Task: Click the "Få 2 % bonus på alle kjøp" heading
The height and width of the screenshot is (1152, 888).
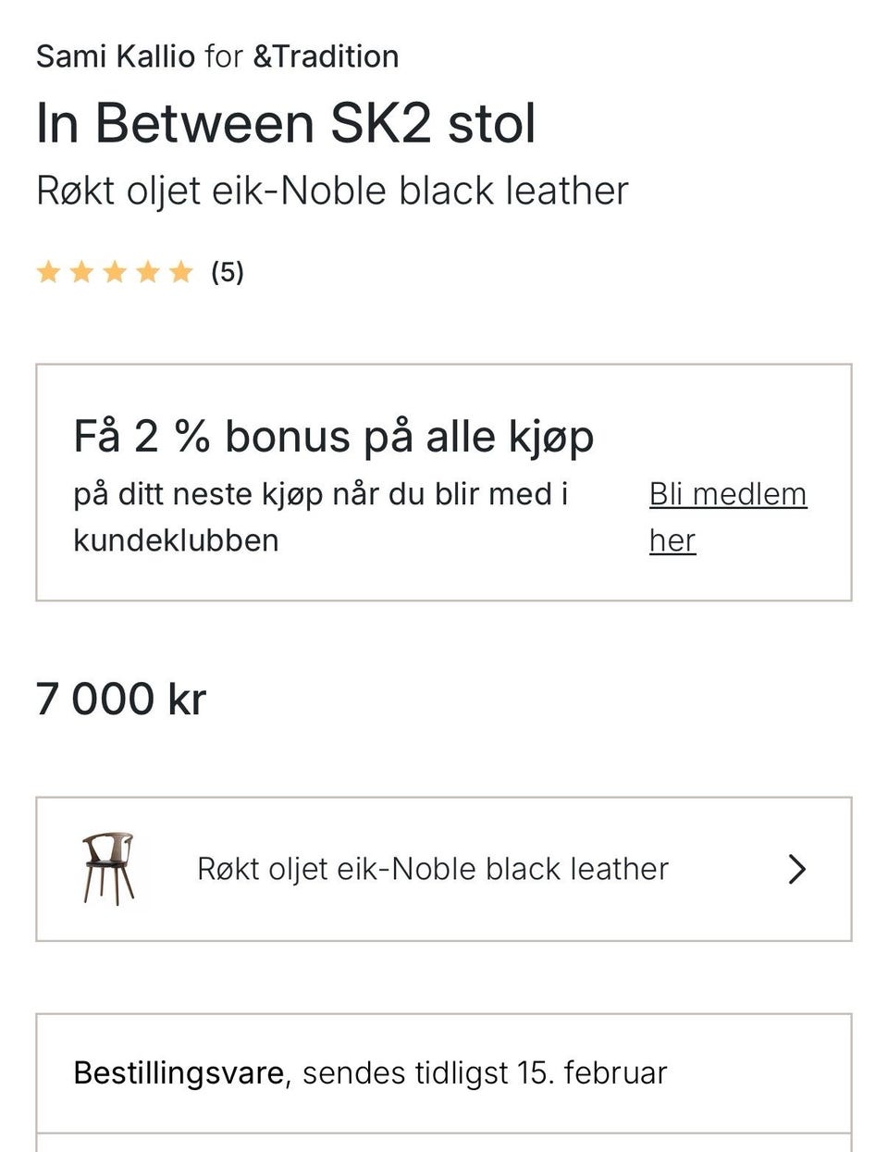Action: pos(333,436)
